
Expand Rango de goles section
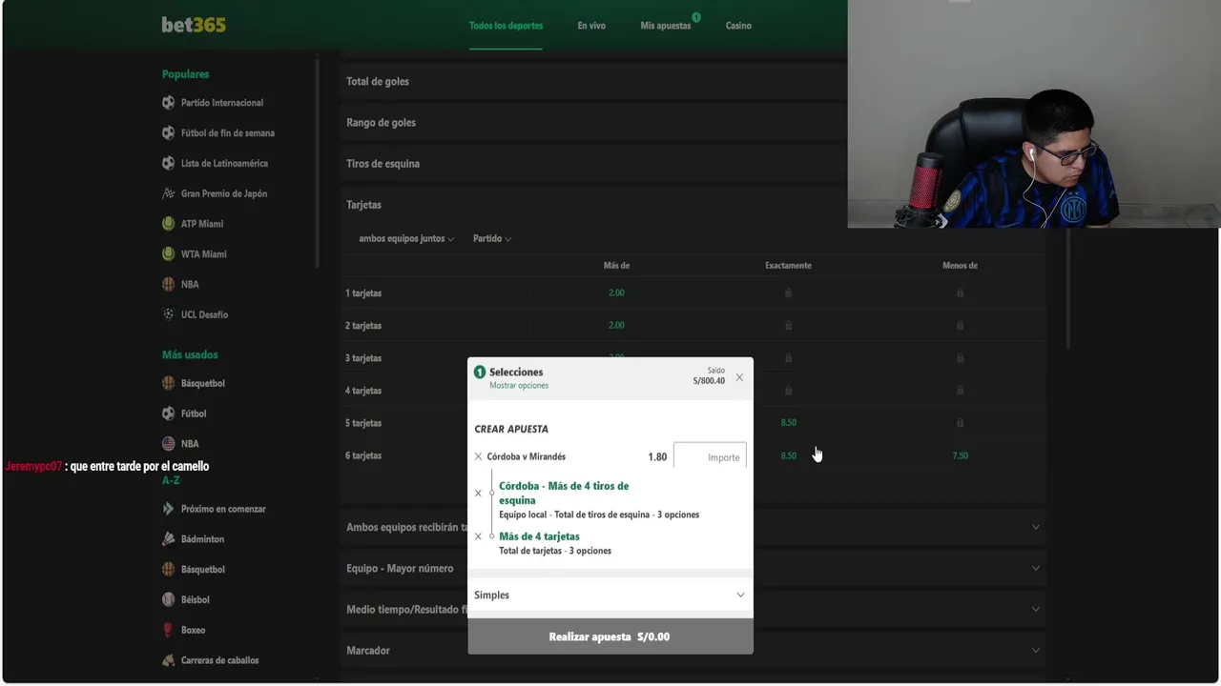(x=593, y=123)
